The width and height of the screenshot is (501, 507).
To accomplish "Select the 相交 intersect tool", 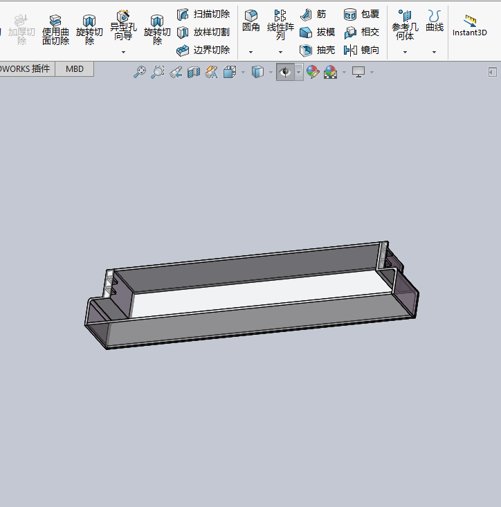I will pos(361,33).
